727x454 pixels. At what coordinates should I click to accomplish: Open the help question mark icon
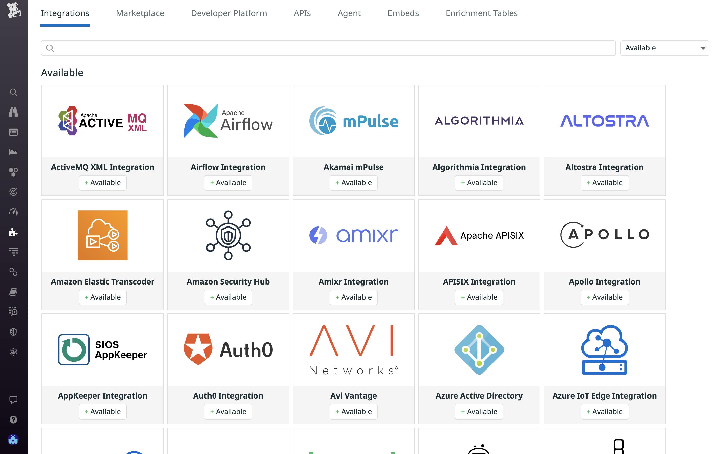point(13,419)
